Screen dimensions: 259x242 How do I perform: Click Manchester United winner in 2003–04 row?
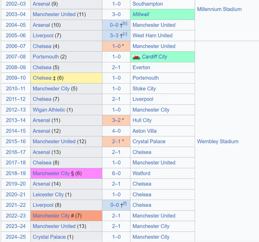pyautogui.click(x=54, y=14)
